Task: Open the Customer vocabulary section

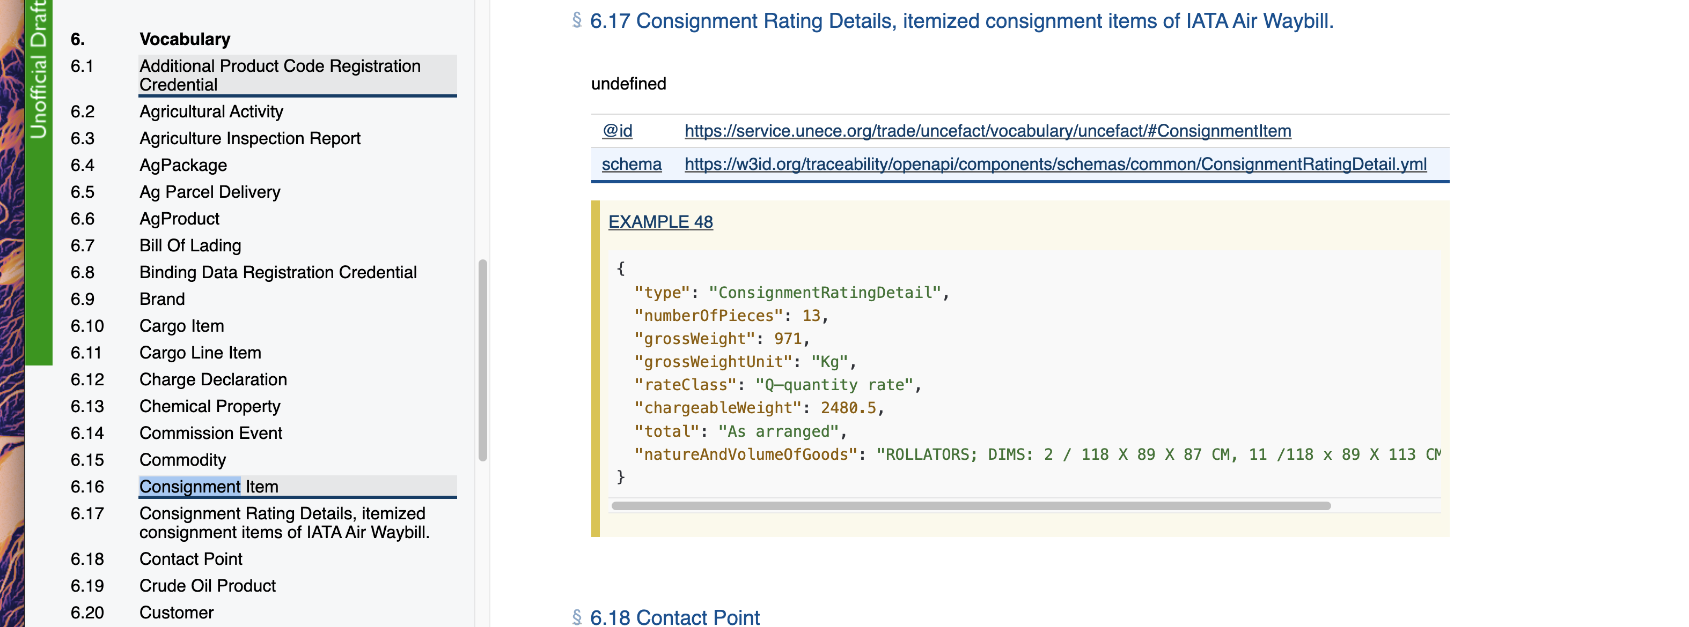Action: [x=176, y=612]
